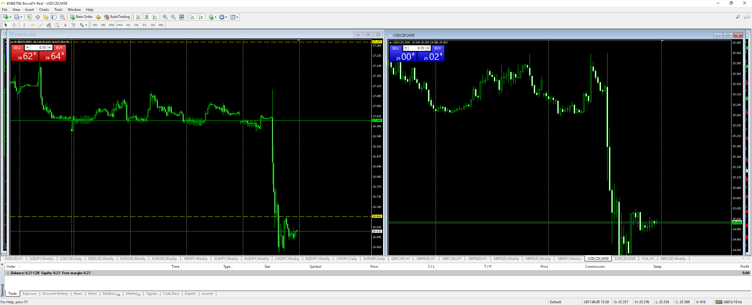Switch chart to candlestick mode
The width and height of the screenshot is (752, 305).
pyautogui.click(x=147, y=17)
